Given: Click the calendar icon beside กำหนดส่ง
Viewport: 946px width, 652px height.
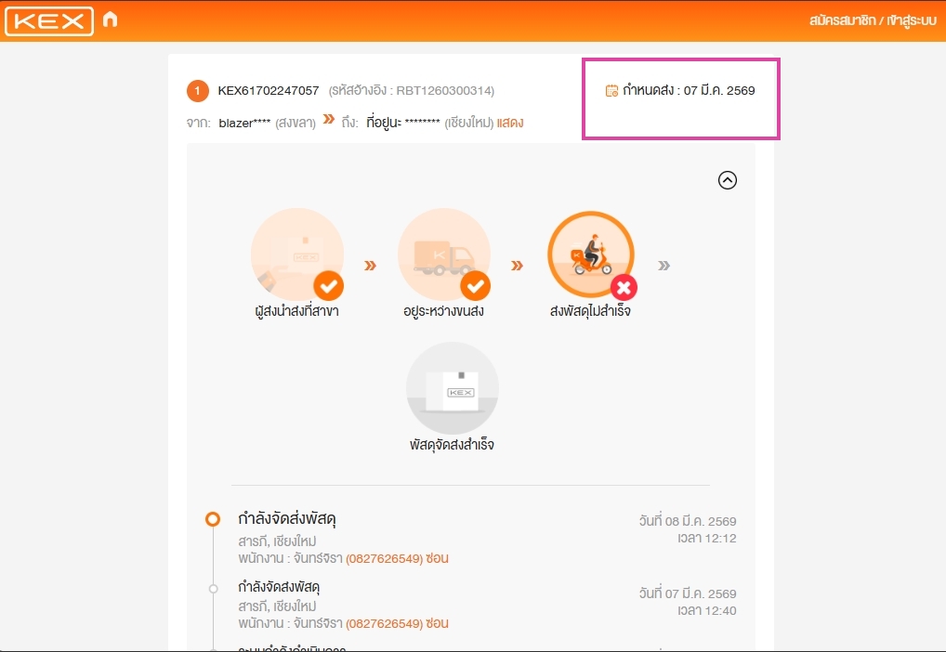Looking at the screenshot, I should (x=611, y=90).
